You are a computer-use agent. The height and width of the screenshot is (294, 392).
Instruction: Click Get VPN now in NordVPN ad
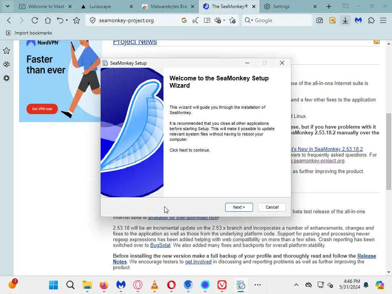(42, 109)
